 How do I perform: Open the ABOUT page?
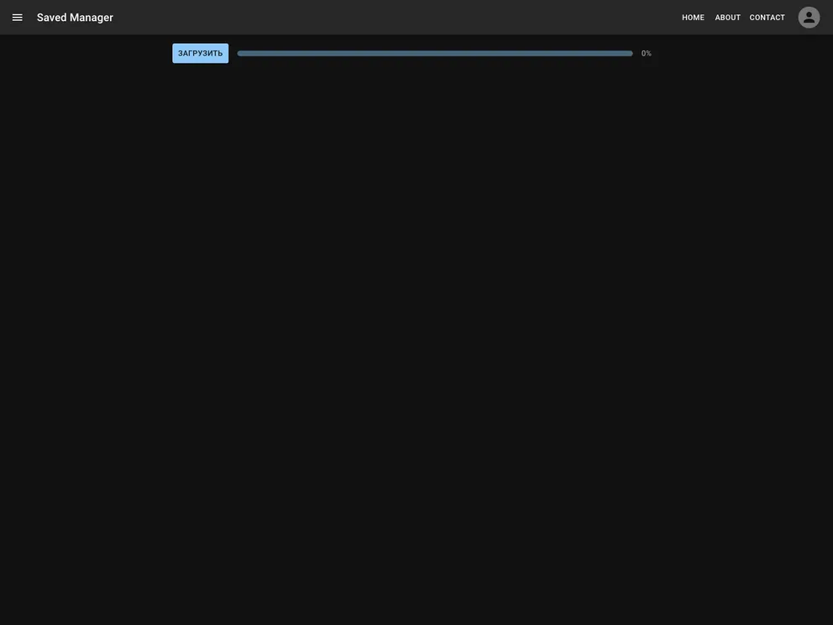click(x=727, y=18)
